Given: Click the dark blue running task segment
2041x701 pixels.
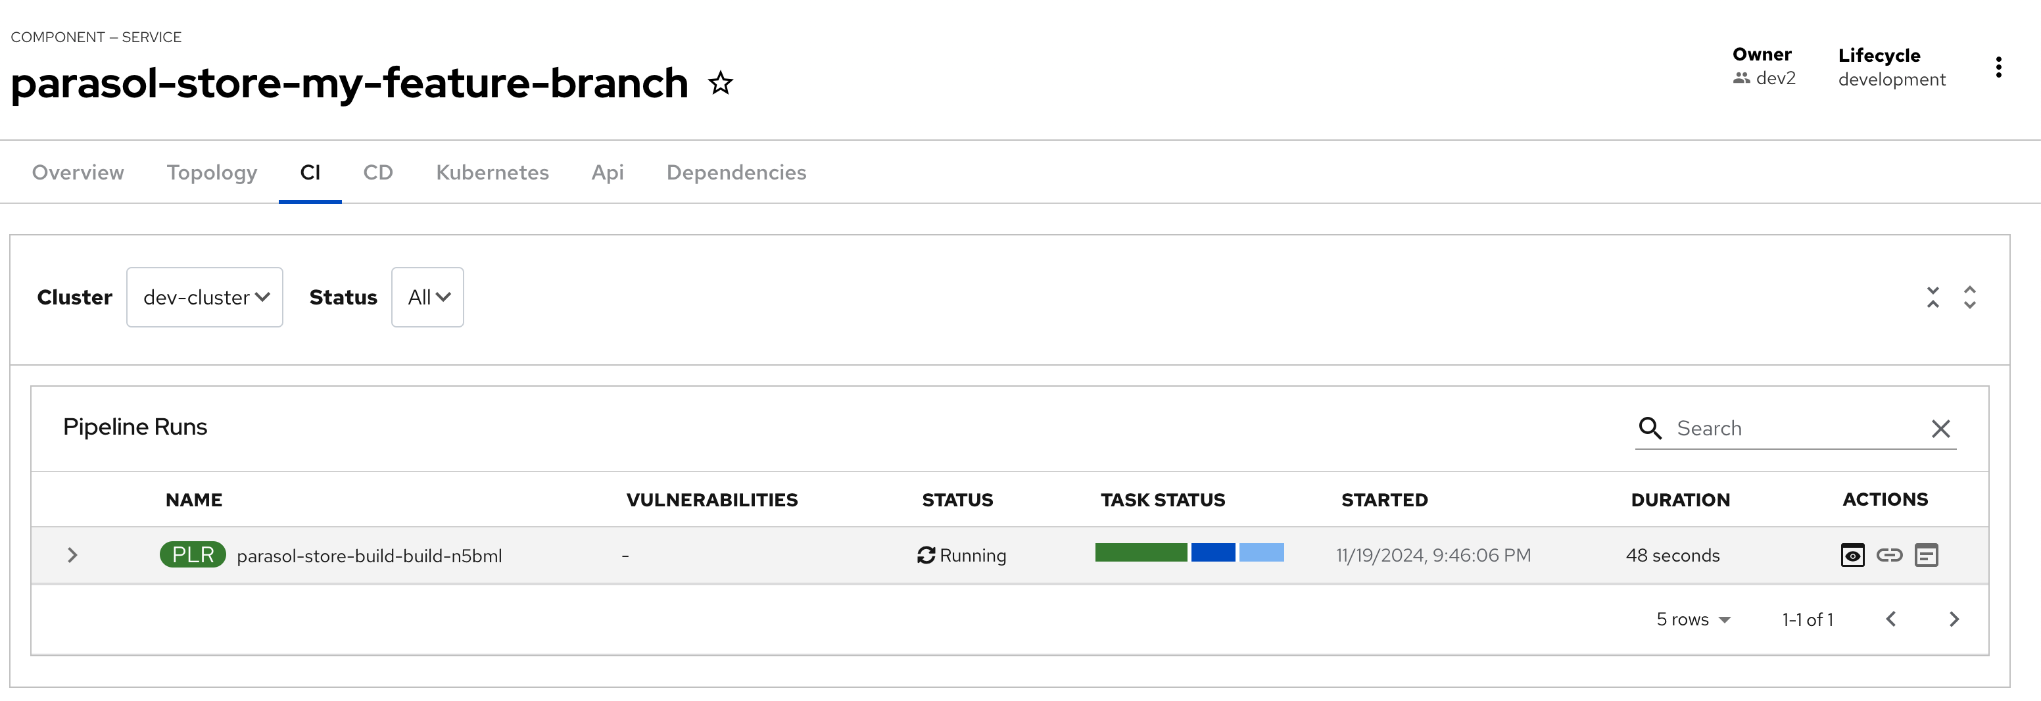Looking at the screenshot, I should point(1213,552).
